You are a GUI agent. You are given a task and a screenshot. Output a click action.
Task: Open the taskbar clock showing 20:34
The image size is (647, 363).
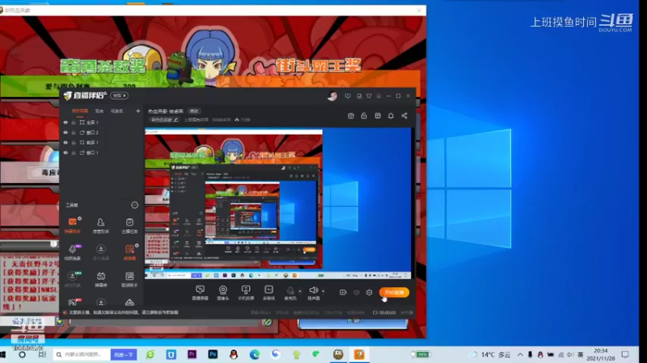coord(601,354)
